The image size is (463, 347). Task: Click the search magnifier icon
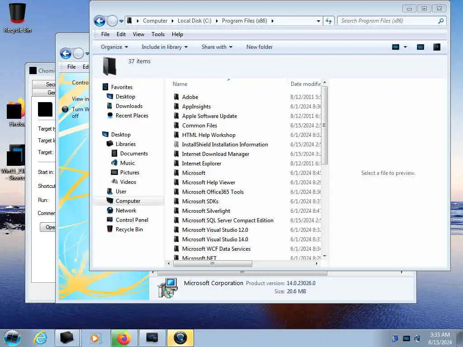click(441, 21)
